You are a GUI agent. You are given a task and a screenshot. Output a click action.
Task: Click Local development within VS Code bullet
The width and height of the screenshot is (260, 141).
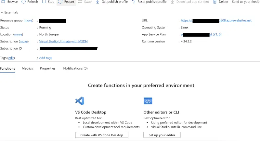tap(108, 123)
